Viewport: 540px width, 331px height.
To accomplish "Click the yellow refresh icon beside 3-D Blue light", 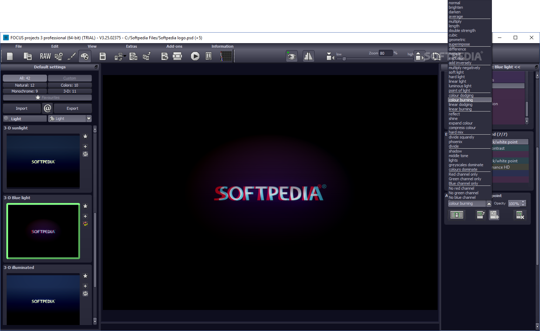I will click(x=85, y=224).
